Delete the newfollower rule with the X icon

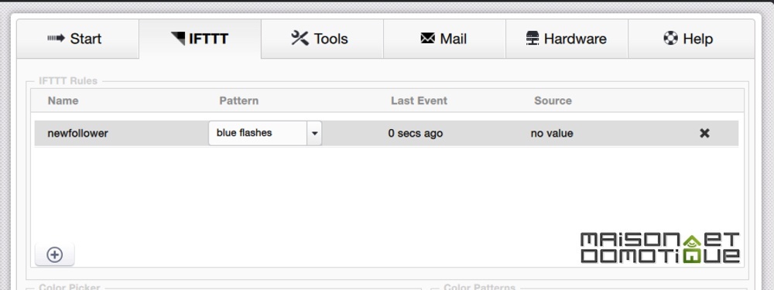pyautogui.click(x=704, y=133)
